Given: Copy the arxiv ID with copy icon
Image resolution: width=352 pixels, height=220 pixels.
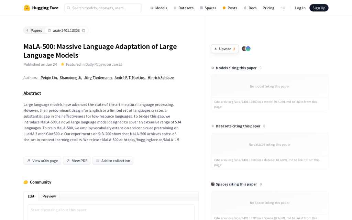Looking at the screenshot, I should click(83, 30).
